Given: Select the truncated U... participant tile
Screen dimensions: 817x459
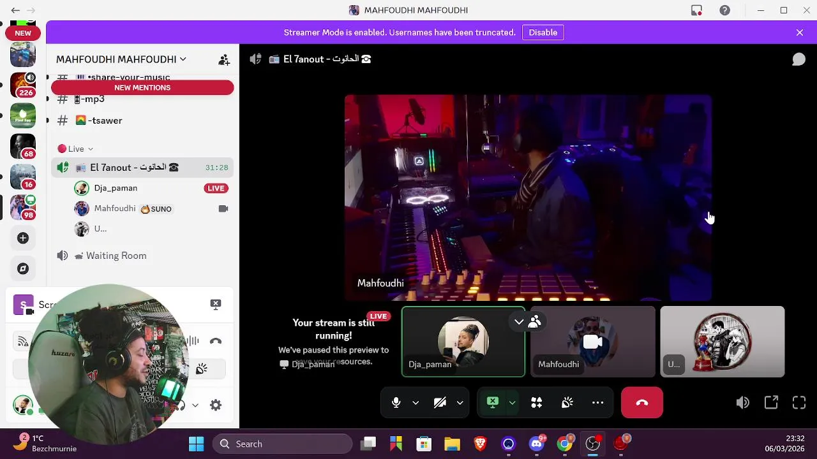Looking at the screenshot, I should [x=723, y=342].
